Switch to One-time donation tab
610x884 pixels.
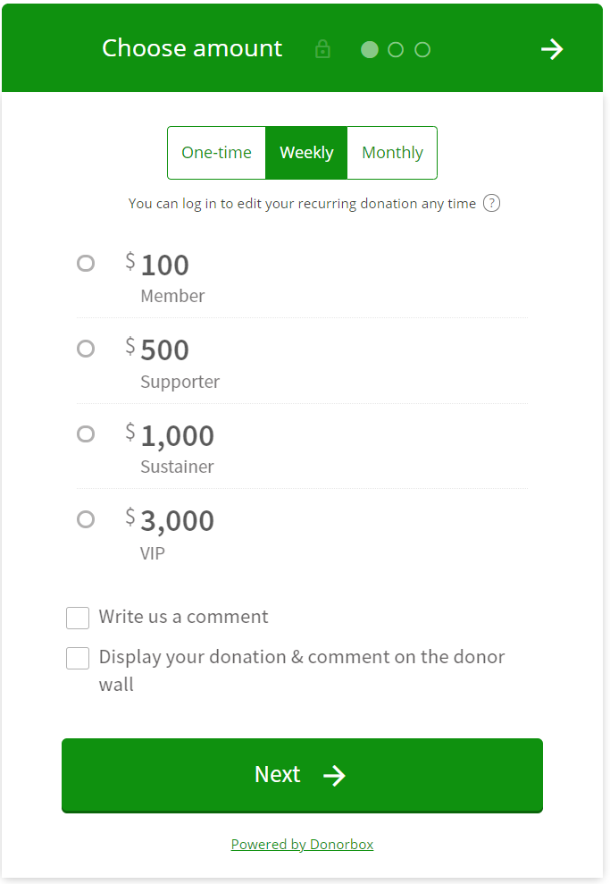216,153
